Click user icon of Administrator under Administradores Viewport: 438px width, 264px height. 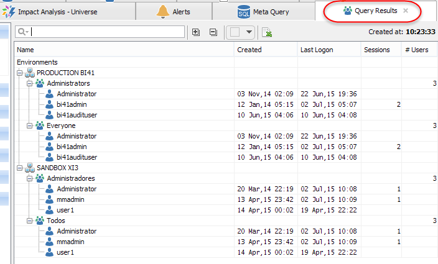click(49, 189)
